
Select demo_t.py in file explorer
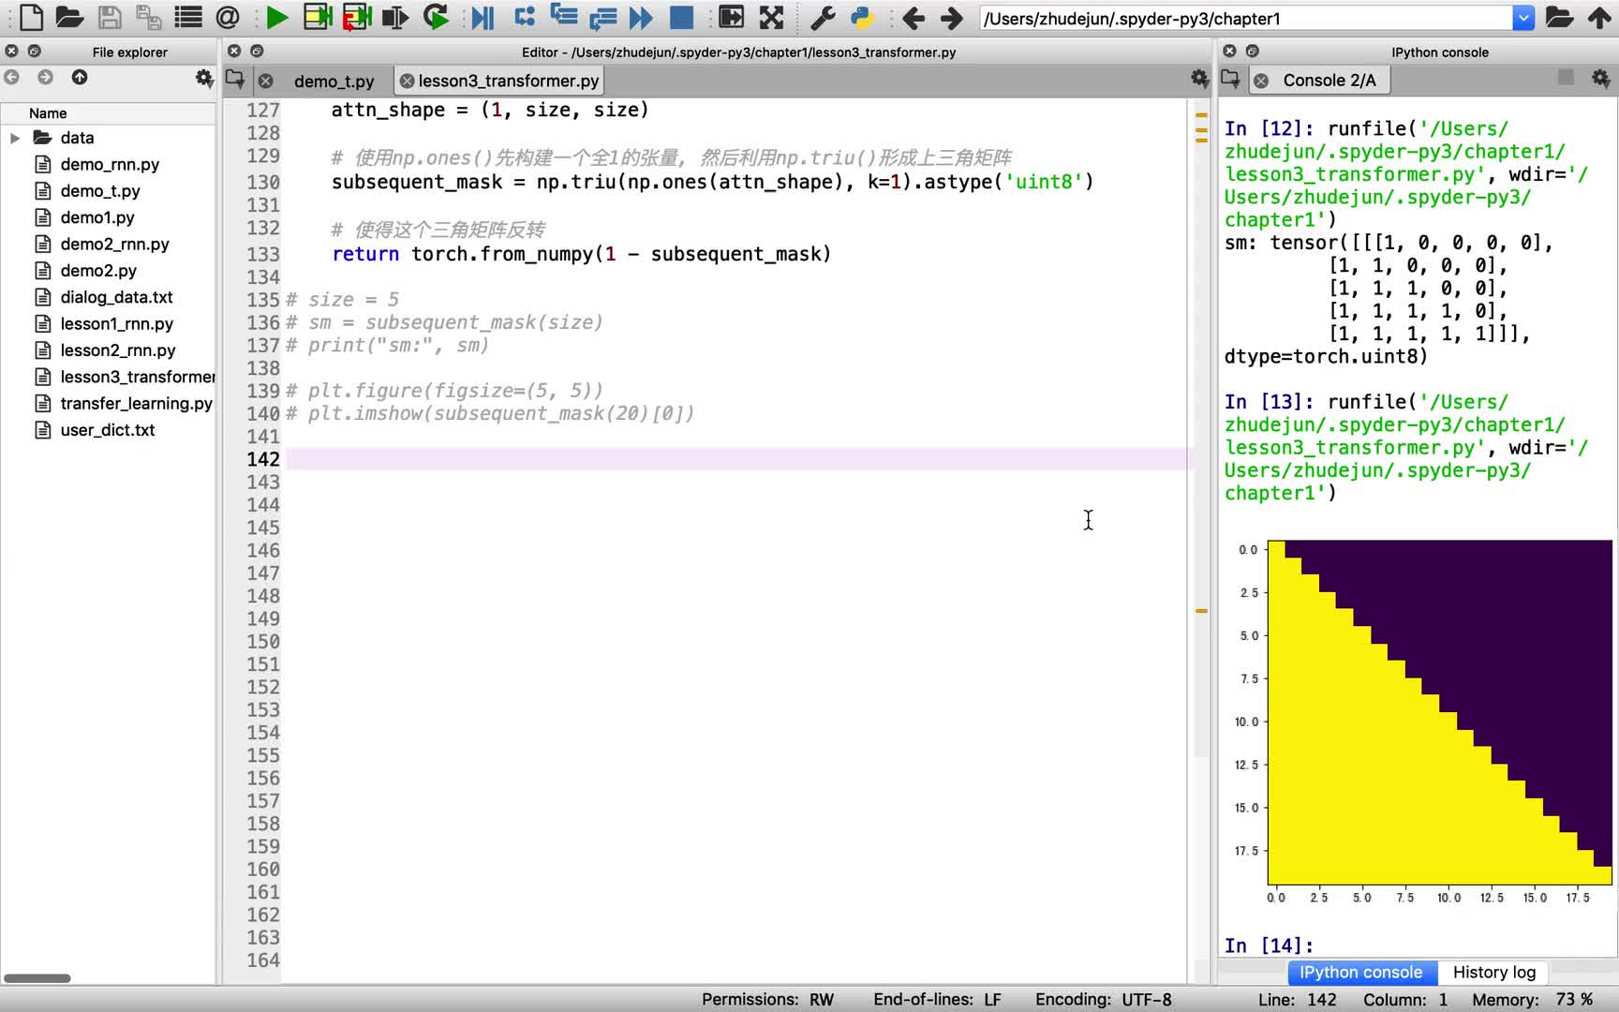coord(100,190)
